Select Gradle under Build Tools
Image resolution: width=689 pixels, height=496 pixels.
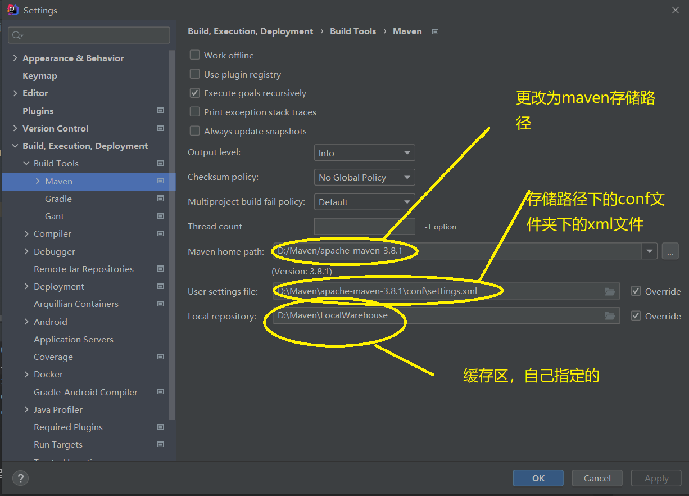click(58, 199)
